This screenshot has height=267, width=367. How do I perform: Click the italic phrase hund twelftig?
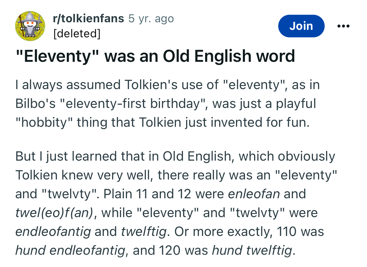(x=252, y=250)
